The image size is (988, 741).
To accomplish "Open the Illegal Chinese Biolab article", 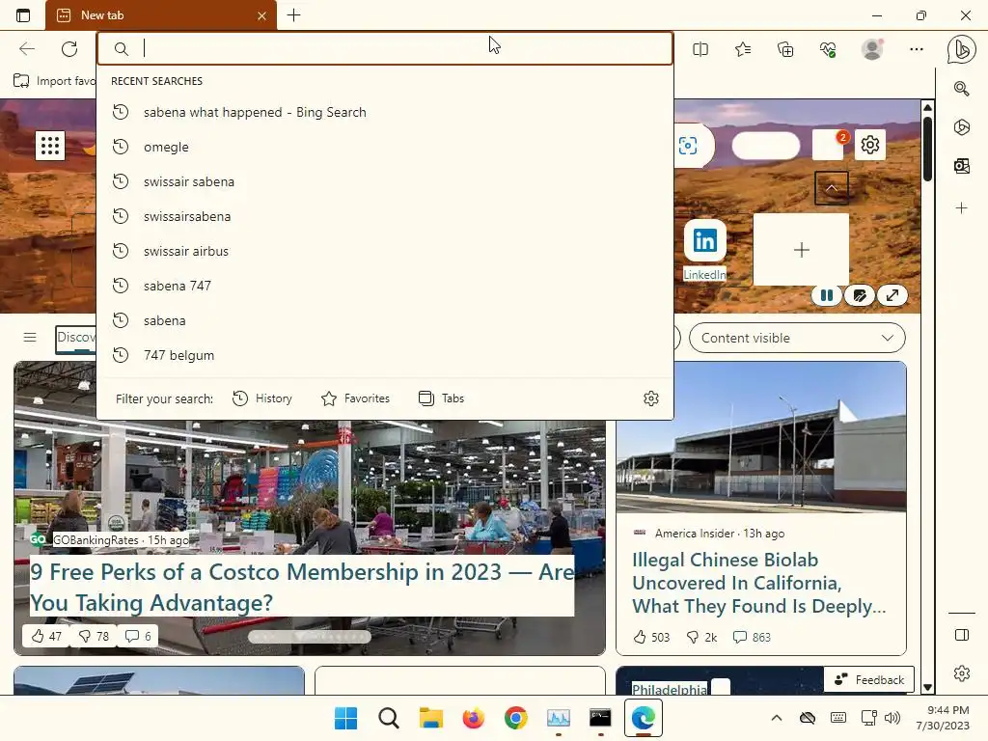I will tap(758, 583).
